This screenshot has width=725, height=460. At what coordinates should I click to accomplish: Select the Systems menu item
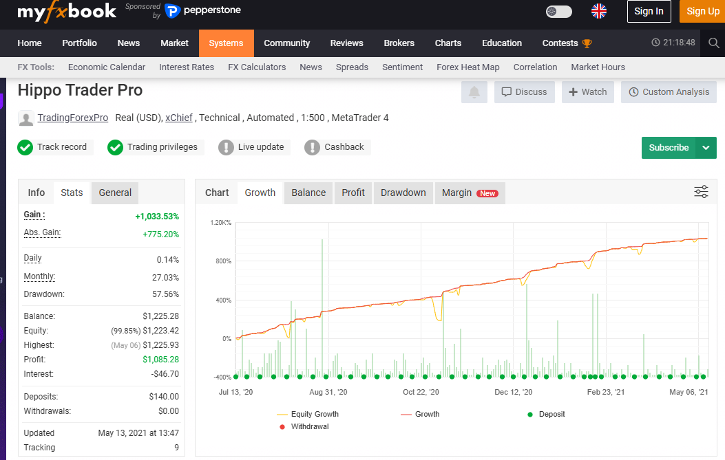226,43
